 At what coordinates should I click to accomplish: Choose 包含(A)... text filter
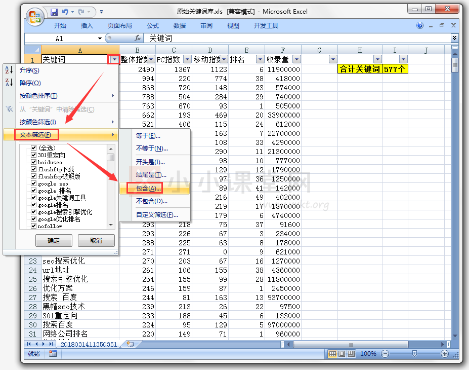click(x=155, y=189)
